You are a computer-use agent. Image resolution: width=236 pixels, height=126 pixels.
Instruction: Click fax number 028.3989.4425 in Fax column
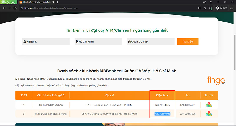coord(188,105)
